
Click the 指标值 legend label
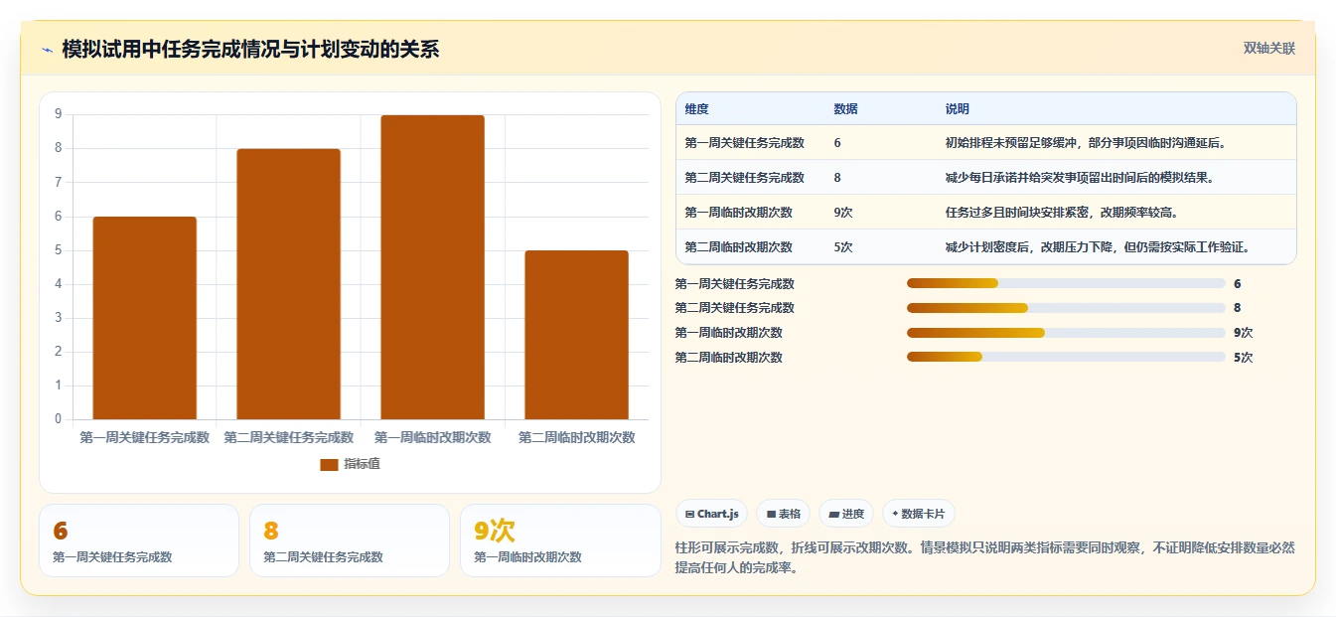(363, 464)
